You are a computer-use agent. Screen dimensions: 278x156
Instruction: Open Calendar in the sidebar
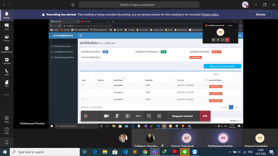click(7, 61)
